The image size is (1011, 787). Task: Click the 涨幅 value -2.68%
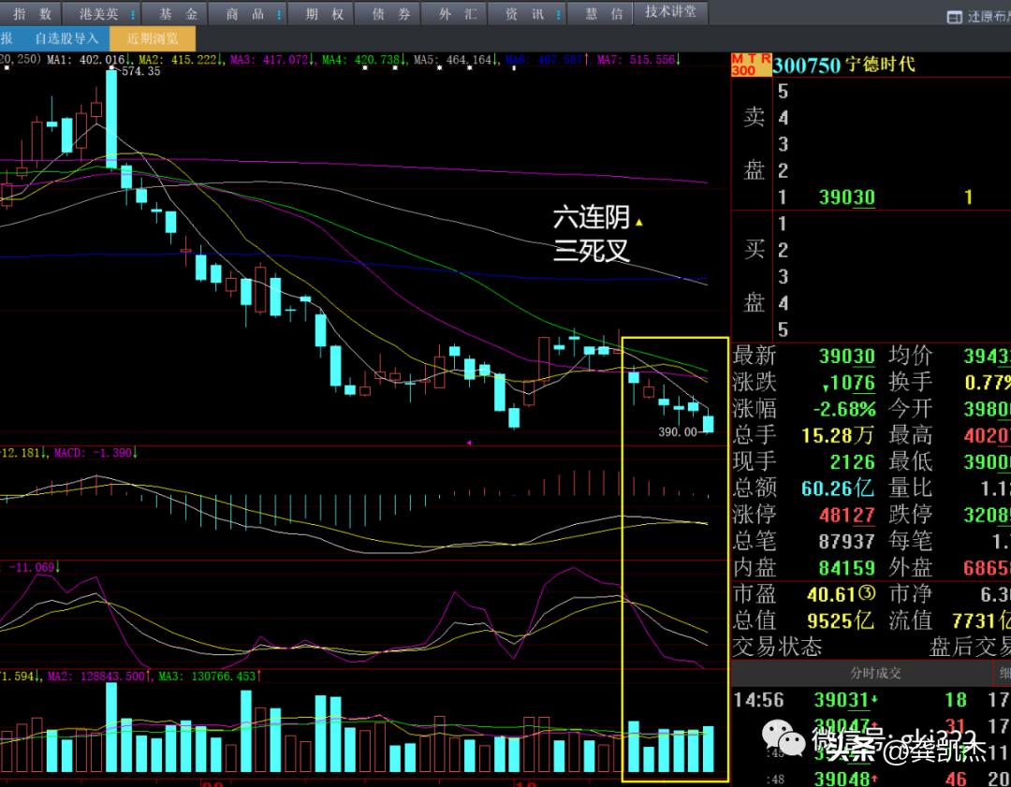844,409
